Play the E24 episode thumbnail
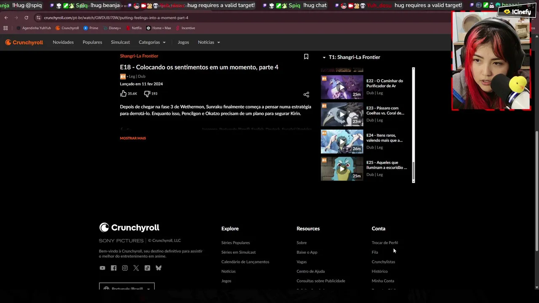539x303 pixels. pos(342,141)
